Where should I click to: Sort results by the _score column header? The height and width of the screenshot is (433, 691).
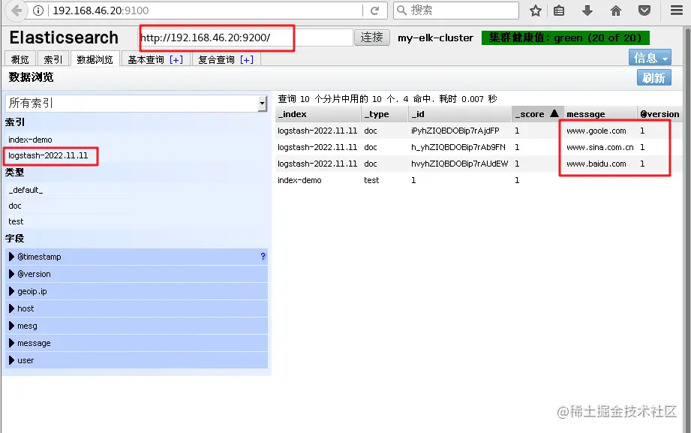(x=531, y=114)
